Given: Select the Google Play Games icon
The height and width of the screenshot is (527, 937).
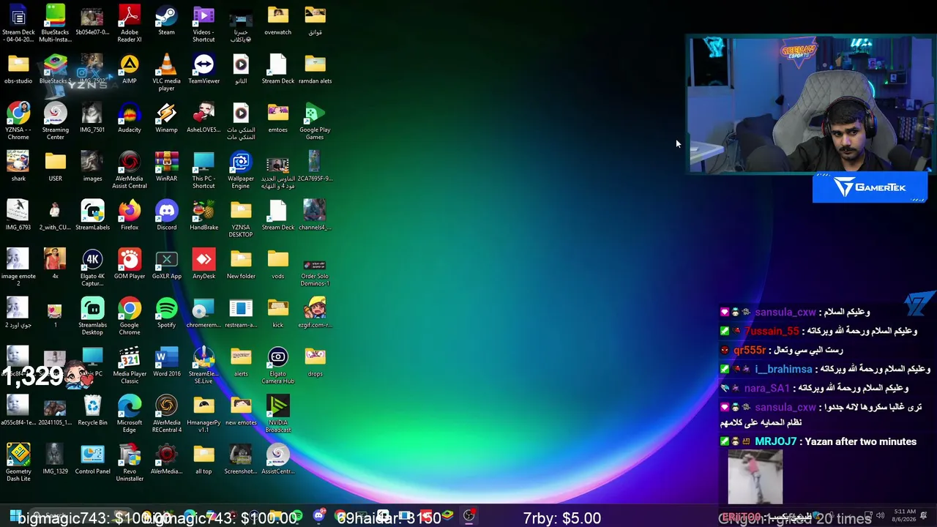Looking at the screenshot, I should tap(315, 122).
